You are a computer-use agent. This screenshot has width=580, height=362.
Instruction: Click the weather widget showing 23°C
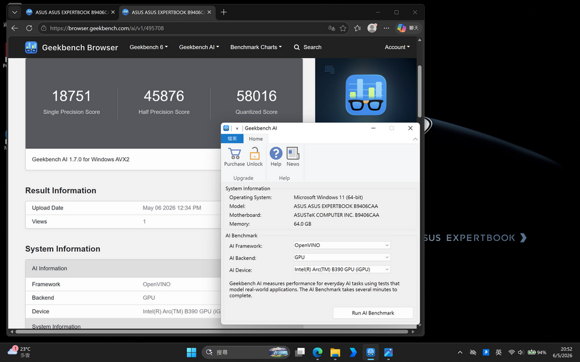tap(19, 352)
